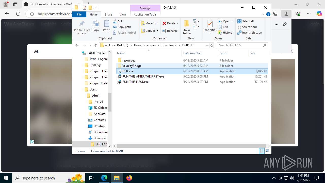Image resolution: width=325 pixels, height=183 pixels.
Task: Expand the Delete dropdown arrow
Action: click(177, 23)
